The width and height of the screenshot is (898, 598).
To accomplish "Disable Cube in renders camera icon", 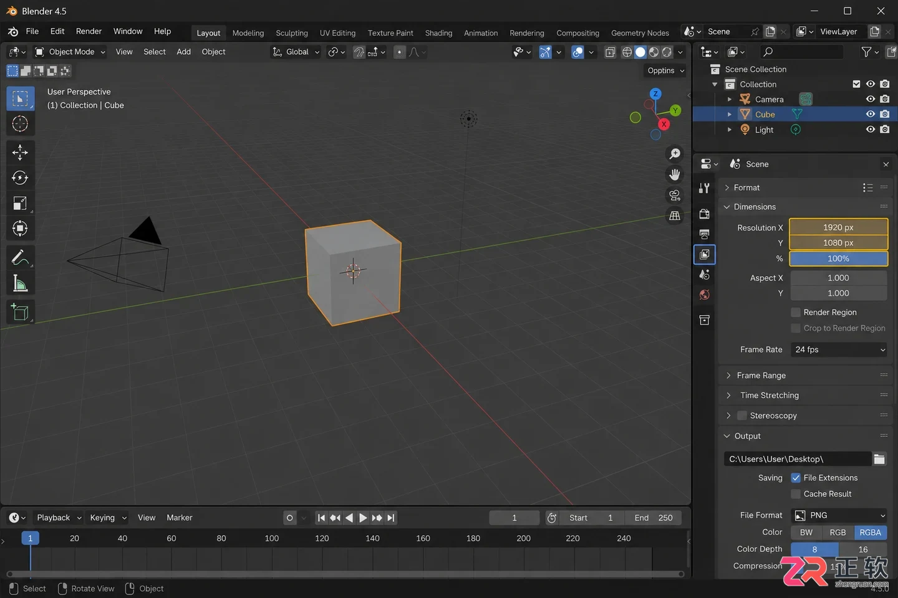I will coord(885,114).
